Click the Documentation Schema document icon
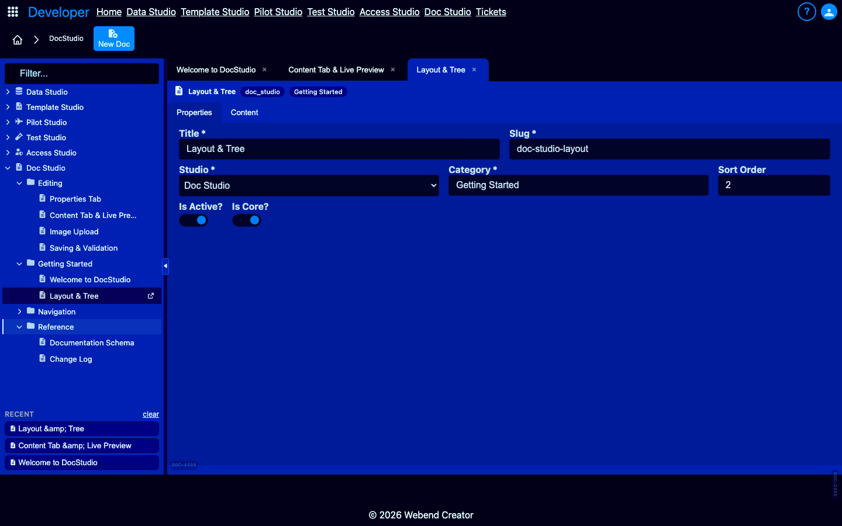Viewport: 842px width, 526px height. pos(43,342)
